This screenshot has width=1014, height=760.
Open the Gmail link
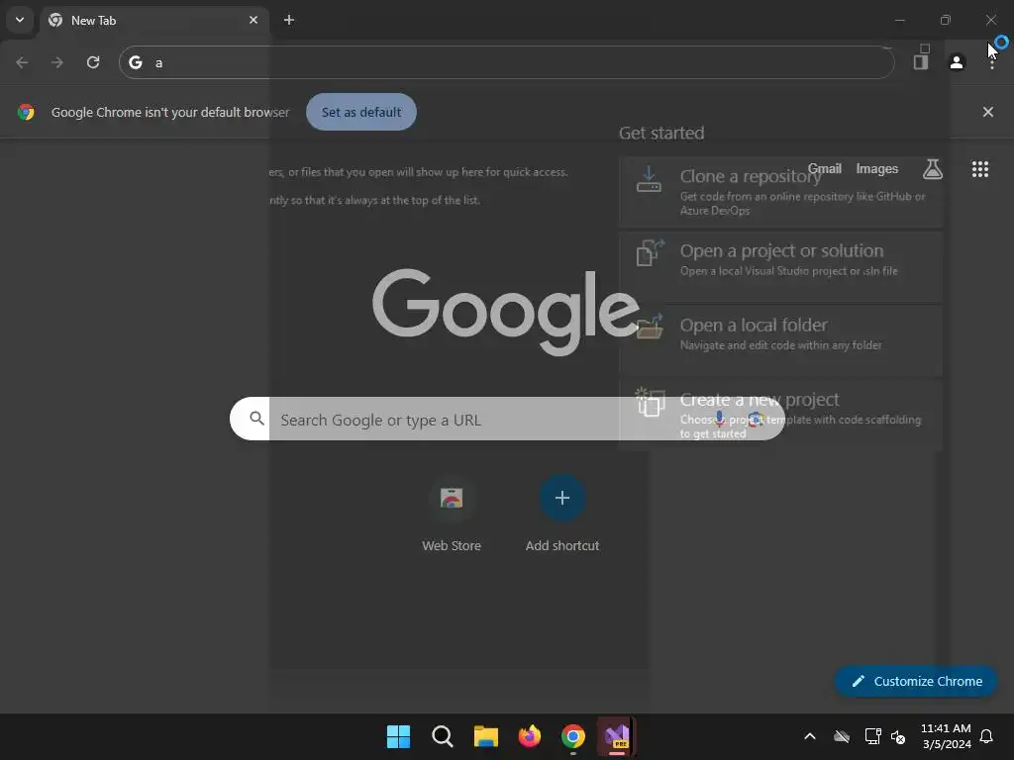coord(825,168)
